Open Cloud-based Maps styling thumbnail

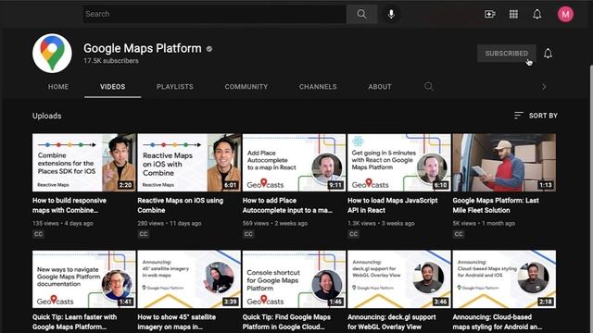click(x=504, y=279)
